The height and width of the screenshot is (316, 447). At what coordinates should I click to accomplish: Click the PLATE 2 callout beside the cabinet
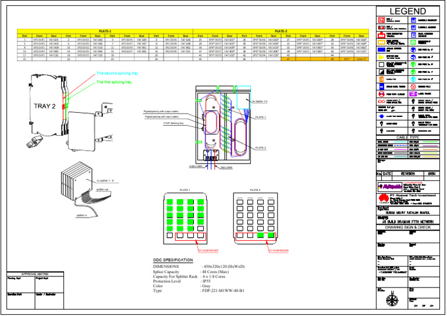(260, 148)
